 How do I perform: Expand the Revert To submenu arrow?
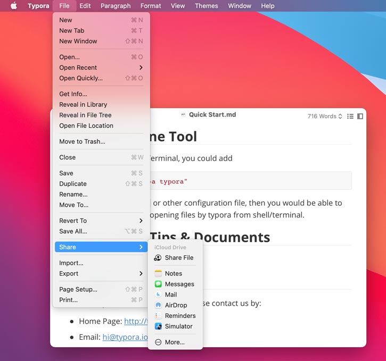pos(141,221)
